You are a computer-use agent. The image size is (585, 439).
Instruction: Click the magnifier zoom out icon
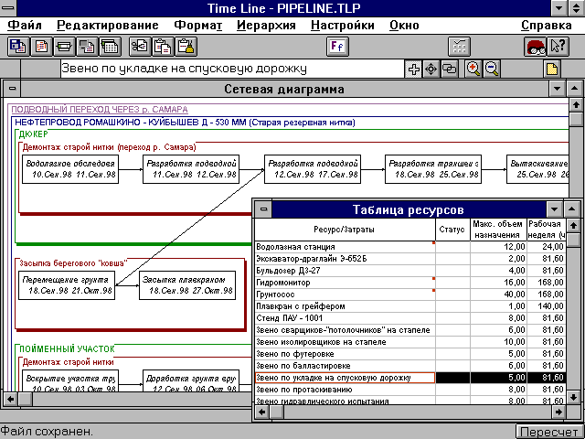tap(492, 69)
